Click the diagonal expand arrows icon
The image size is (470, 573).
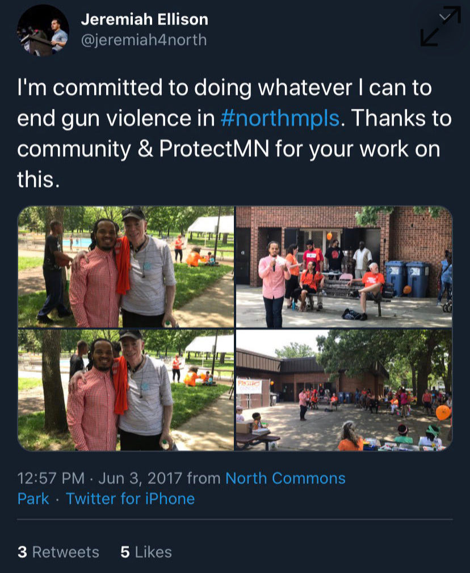[440, 26]
